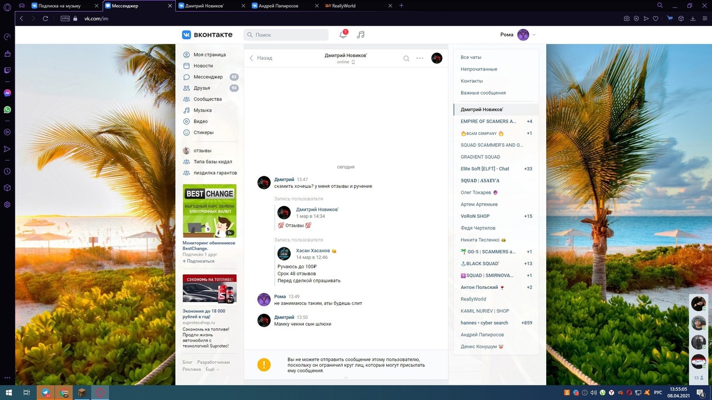Open Twitch in the browser sidebar
Image resolution: width=712 pixels, height=400 pixels.
pyautogui.click(x=7, y=71)
